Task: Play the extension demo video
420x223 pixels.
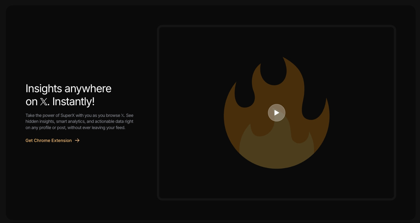Action: 276,113
